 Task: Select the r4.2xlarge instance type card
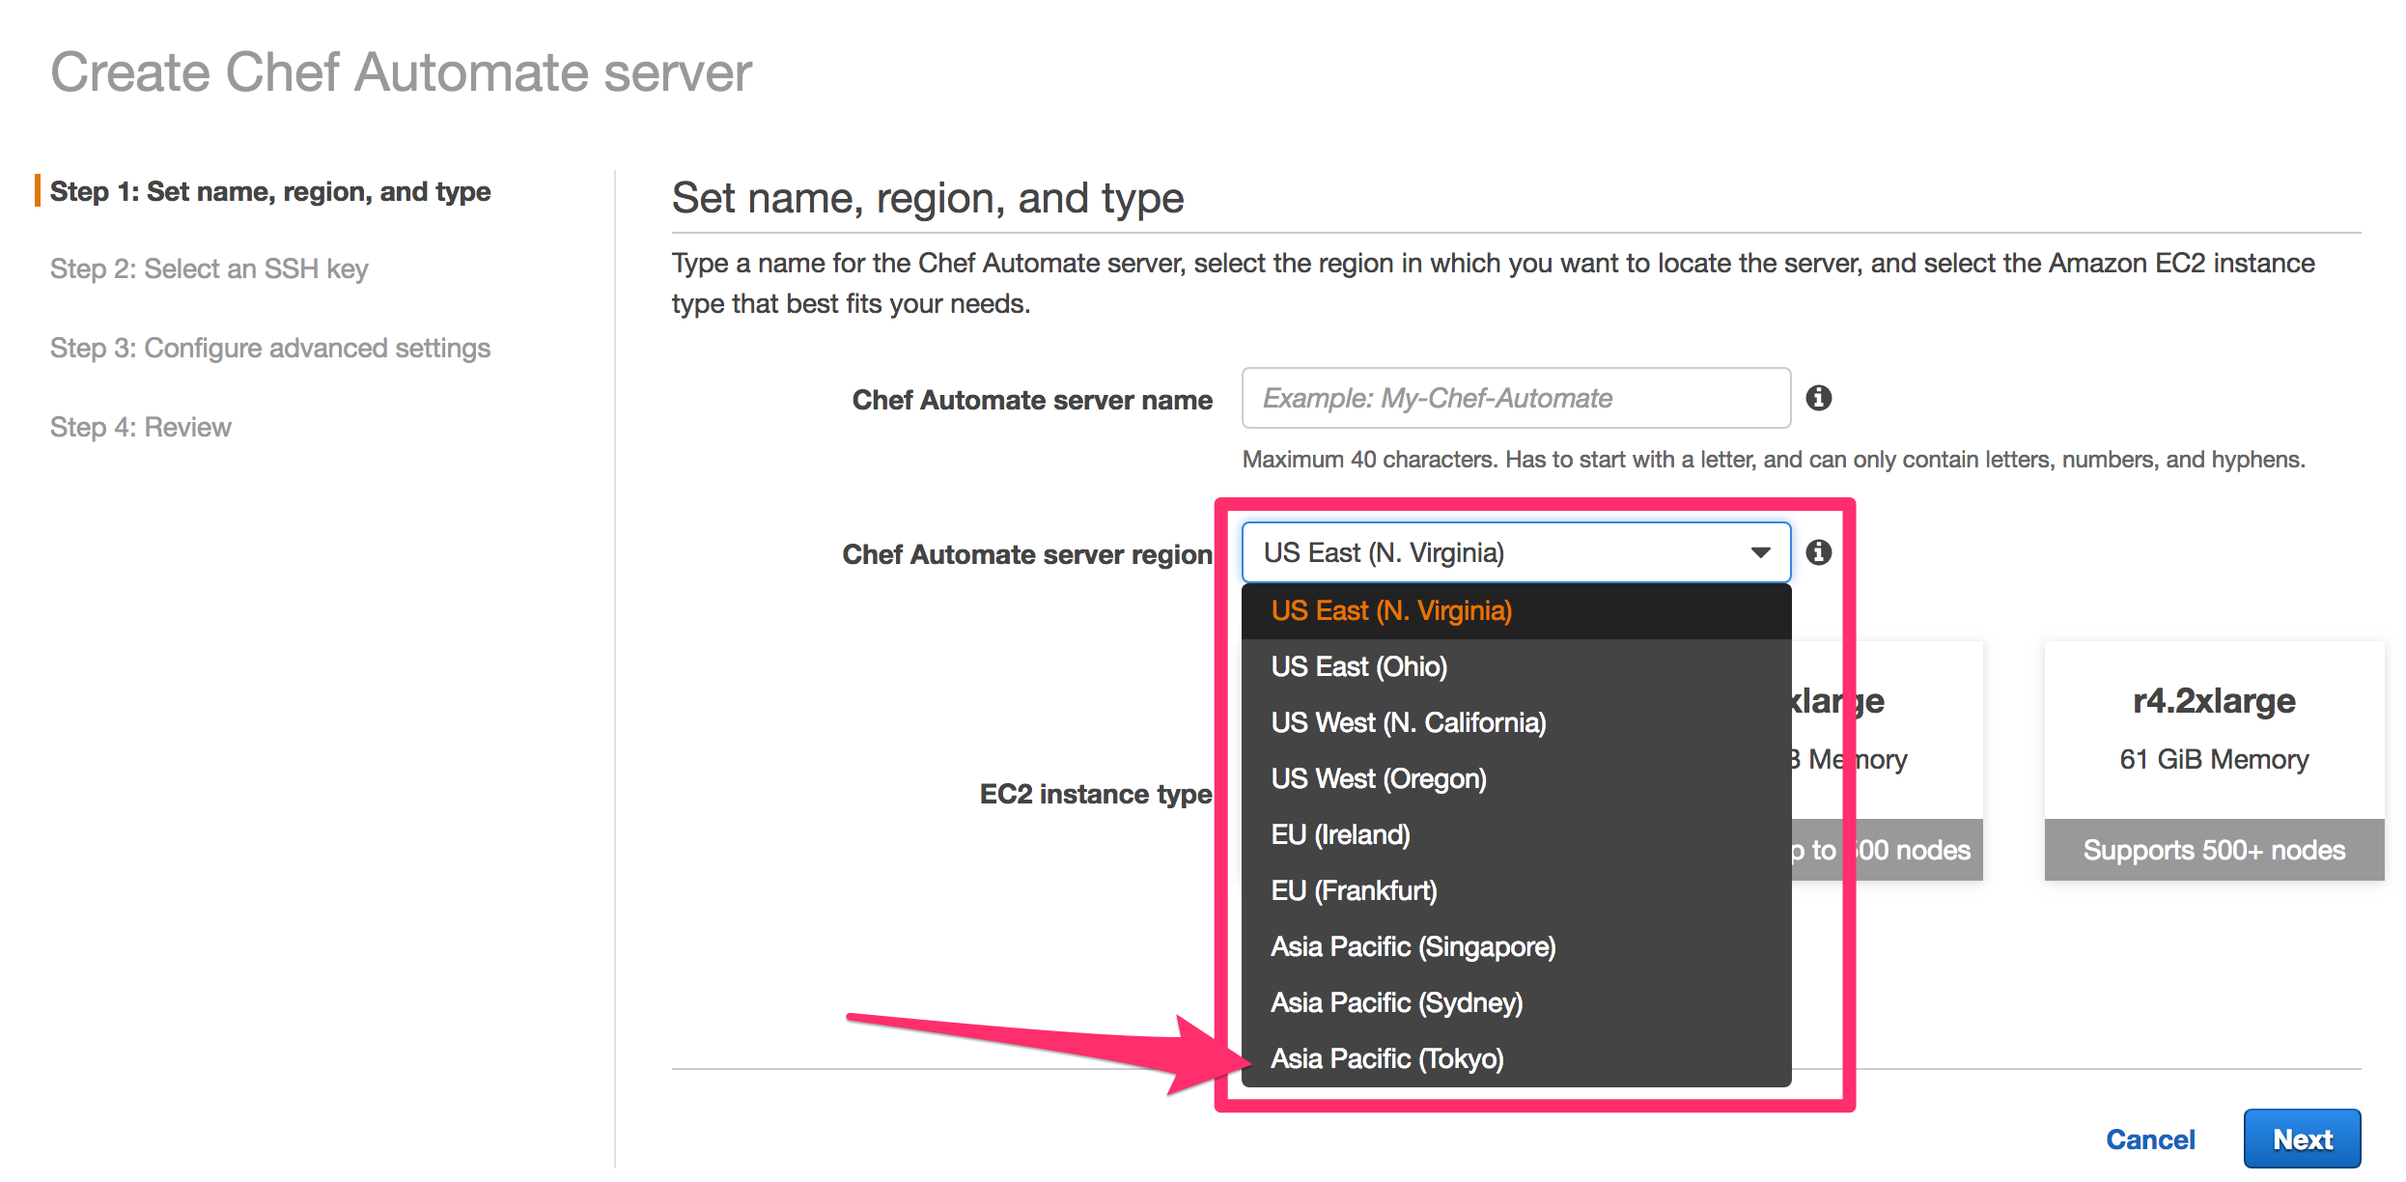click(x=2213, y=758)
